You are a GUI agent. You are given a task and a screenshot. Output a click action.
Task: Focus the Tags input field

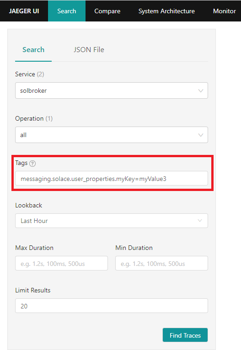coord(112,178)
